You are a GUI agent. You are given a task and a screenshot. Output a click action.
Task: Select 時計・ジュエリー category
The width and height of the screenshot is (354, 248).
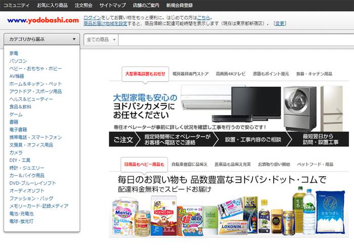(x=27, y=168)
